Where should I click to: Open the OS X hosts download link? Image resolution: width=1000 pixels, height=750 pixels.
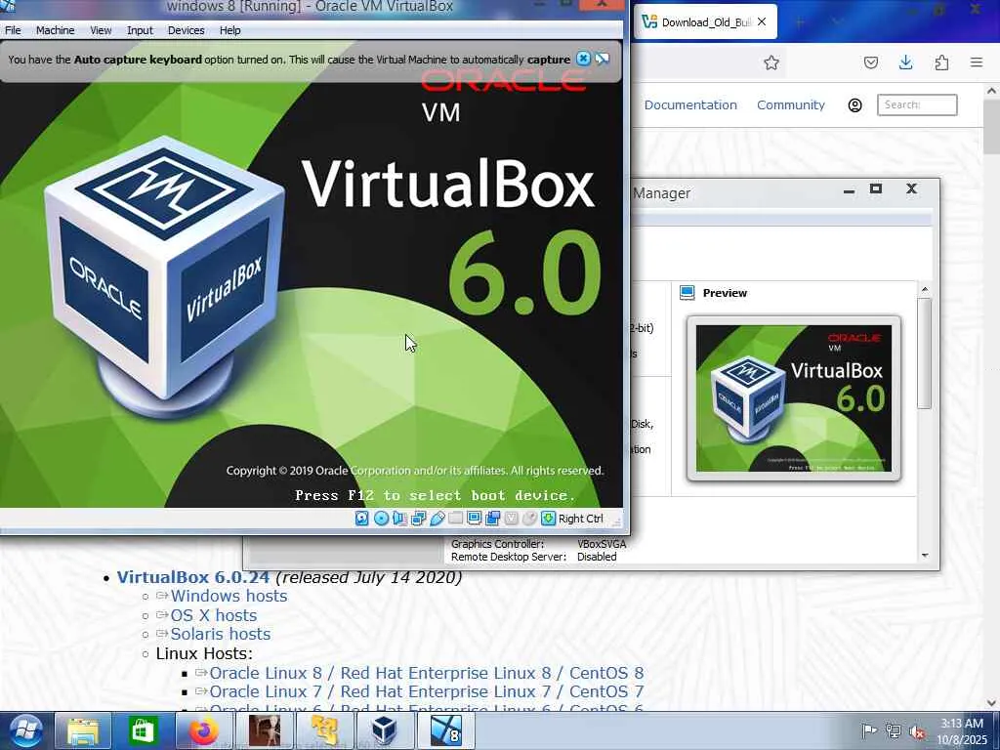coord(214,615)
